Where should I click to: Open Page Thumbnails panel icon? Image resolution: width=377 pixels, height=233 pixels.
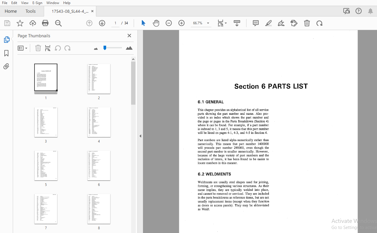pyautogui.click(x=6, y=40)
